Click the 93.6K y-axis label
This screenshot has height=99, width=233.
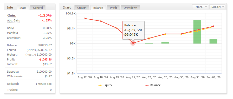[x=71, y=58]
